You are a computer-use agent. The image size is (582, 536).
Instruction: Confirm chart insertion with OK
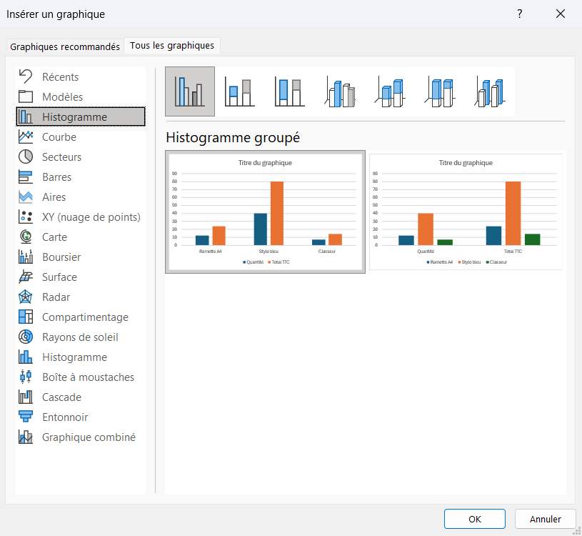[x=475, y=519]
